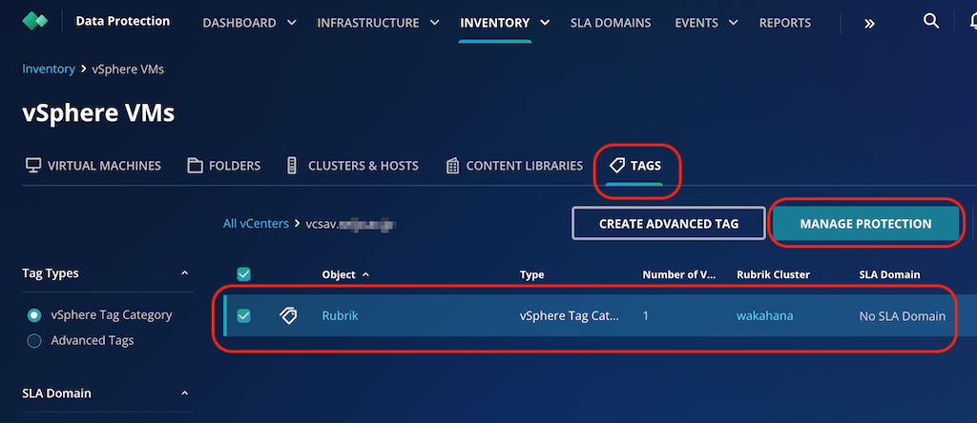977x423 pixels.
Task: Click the tag icon in Rubrik row
Action: [x=288, y=316]
